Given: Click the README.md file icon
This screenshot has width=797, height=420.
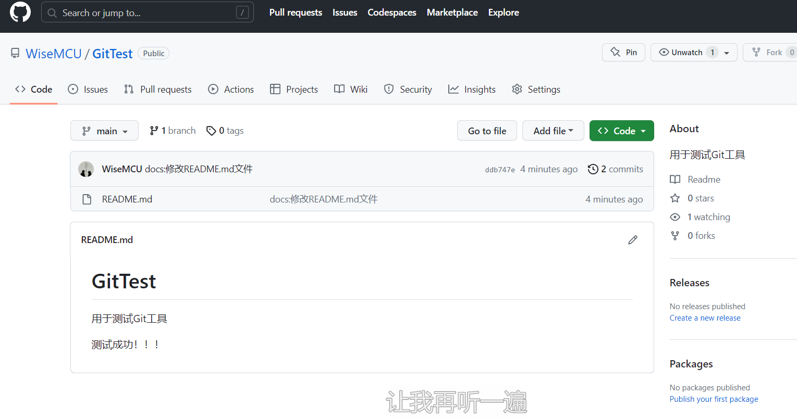Looking at the screenshot, I should 87,199.
